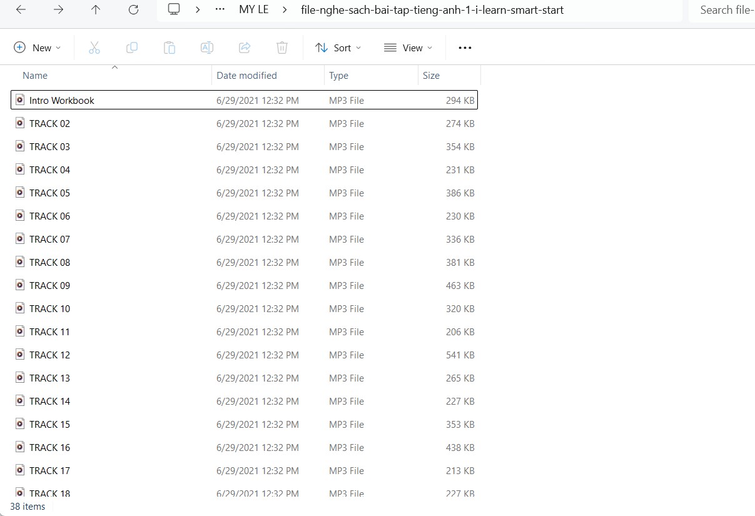Click the Cut scissors icon
This screenshot has height=516, width=755.
(x=94, y=48)
